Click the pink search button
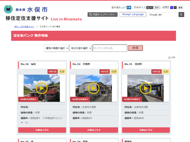The height and width of the screenshot is (142, 190). (x=135, y=48)
